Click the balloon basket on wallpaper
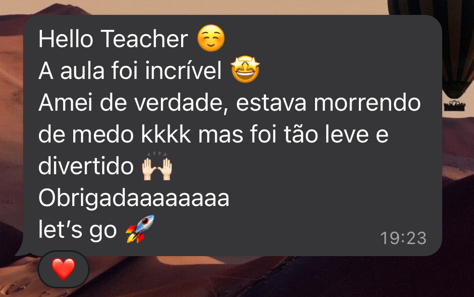 (x=454, y=106)
